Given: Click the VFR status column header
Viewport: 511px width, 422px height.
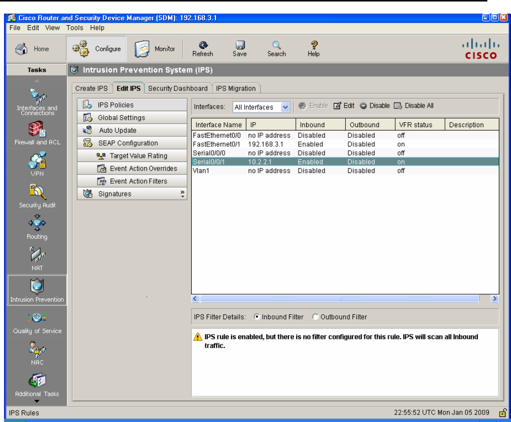Looking at the screenshot, I should [420, 125].
